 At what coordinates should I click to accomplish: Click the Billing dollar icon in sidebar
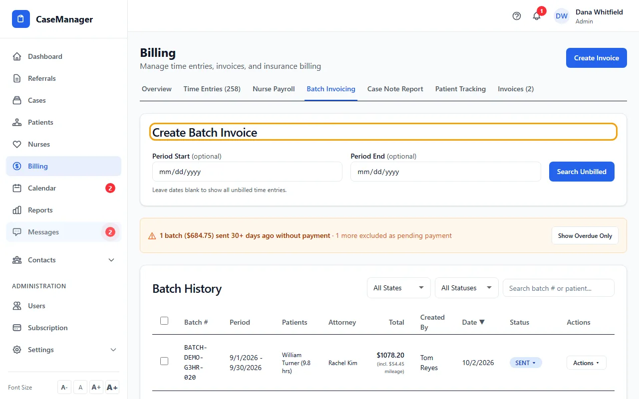17,166
